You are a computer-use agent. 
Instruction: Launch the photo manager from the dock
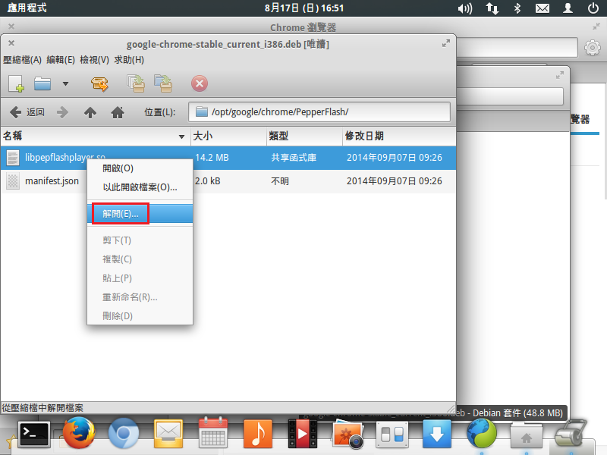point(348,435)
